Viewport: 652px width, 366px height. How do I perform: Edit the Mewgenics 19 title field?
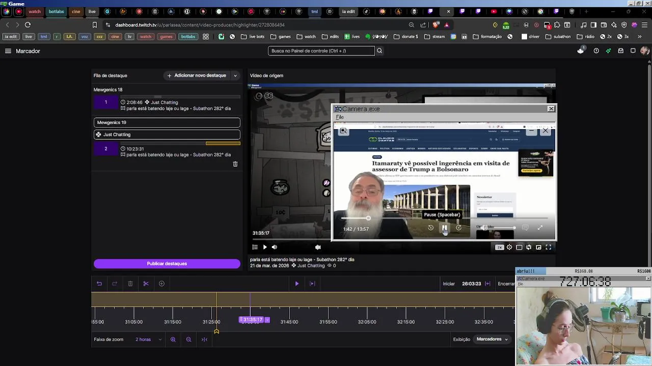point(167,123)
